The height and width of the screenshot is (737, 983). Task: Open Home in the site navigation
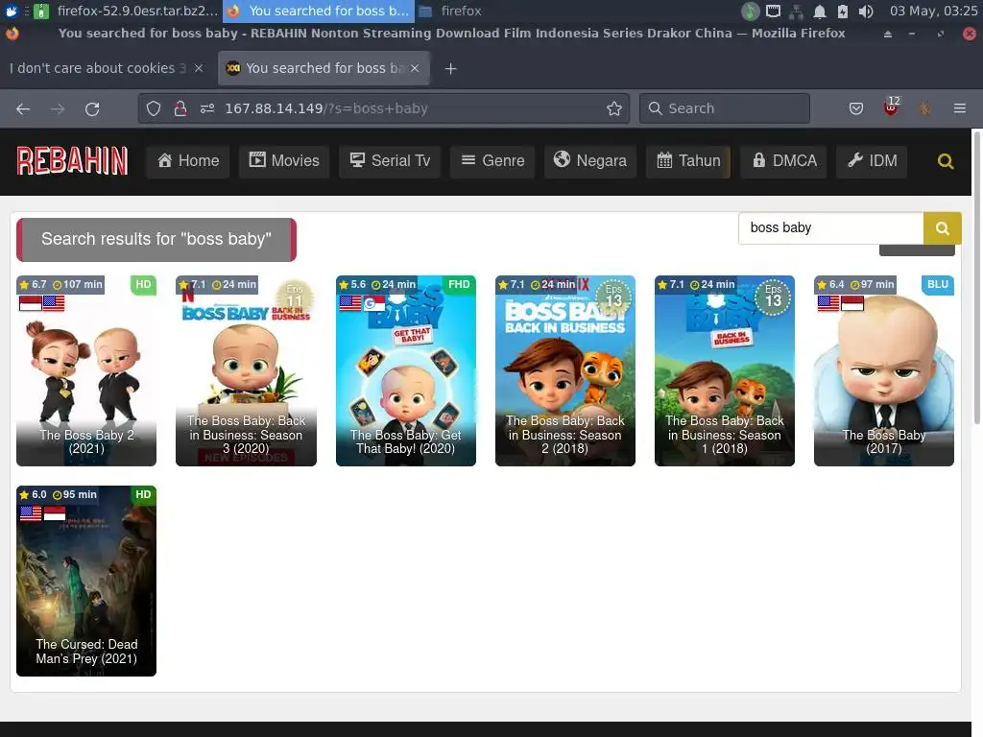(188, 161)
